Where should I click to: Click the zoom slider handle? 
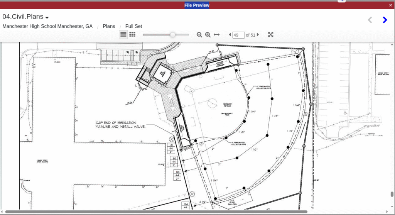point(172,35)
